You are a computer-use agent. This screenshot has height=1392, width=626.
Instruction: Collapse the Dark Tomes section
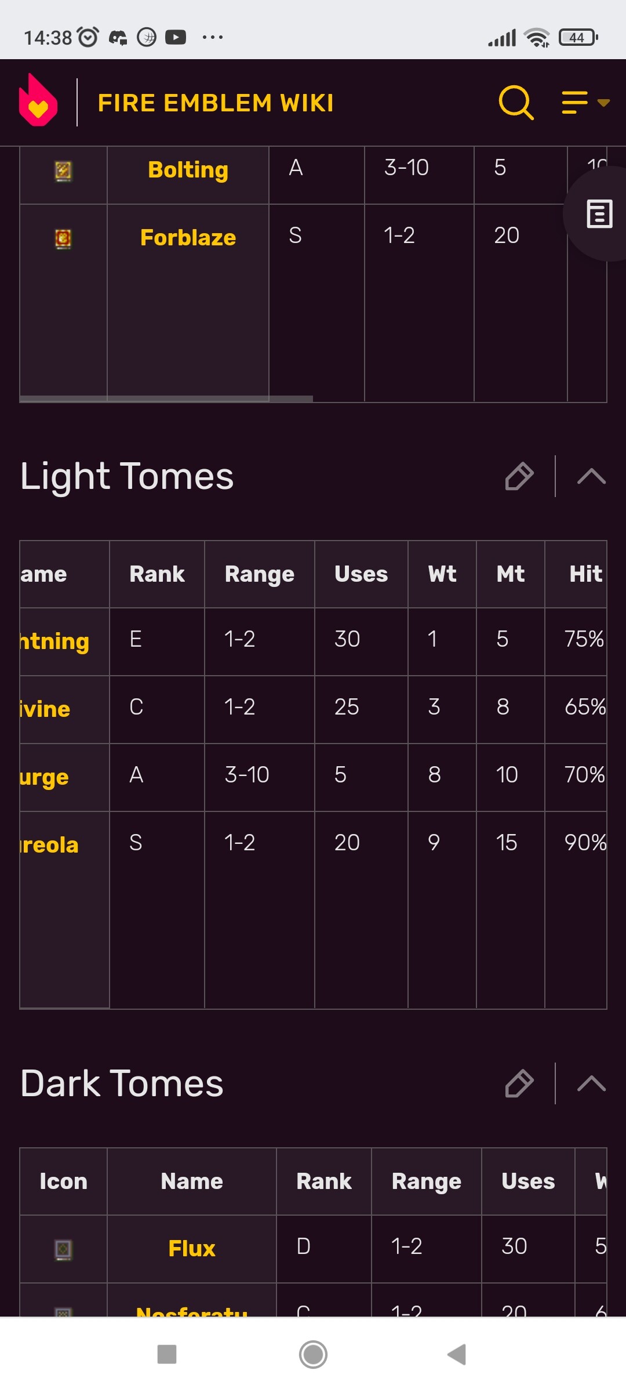591,1083
